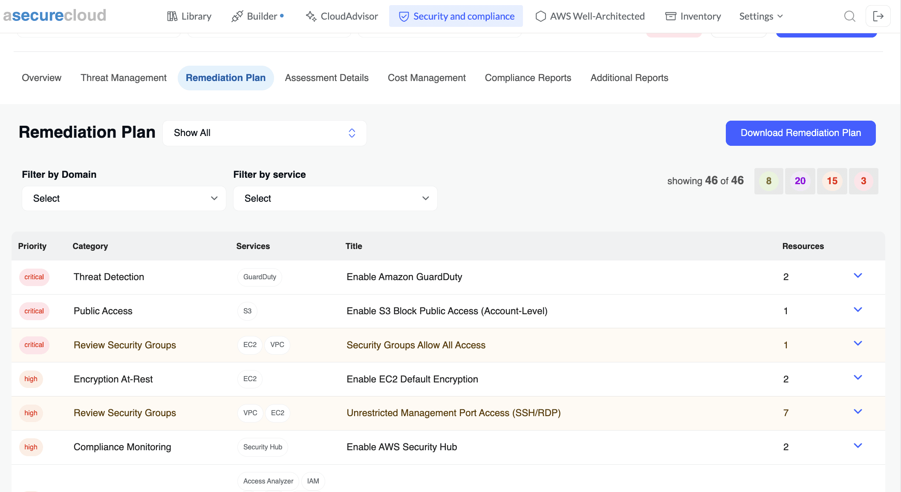
Task: Expand the Unrestricted Management Port Access row
Action: [858, 411]
